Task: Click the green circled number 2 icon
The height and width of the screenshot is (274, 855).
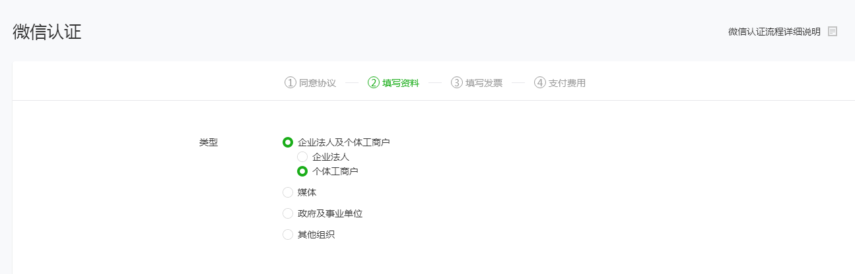Action: click(373, 83)
